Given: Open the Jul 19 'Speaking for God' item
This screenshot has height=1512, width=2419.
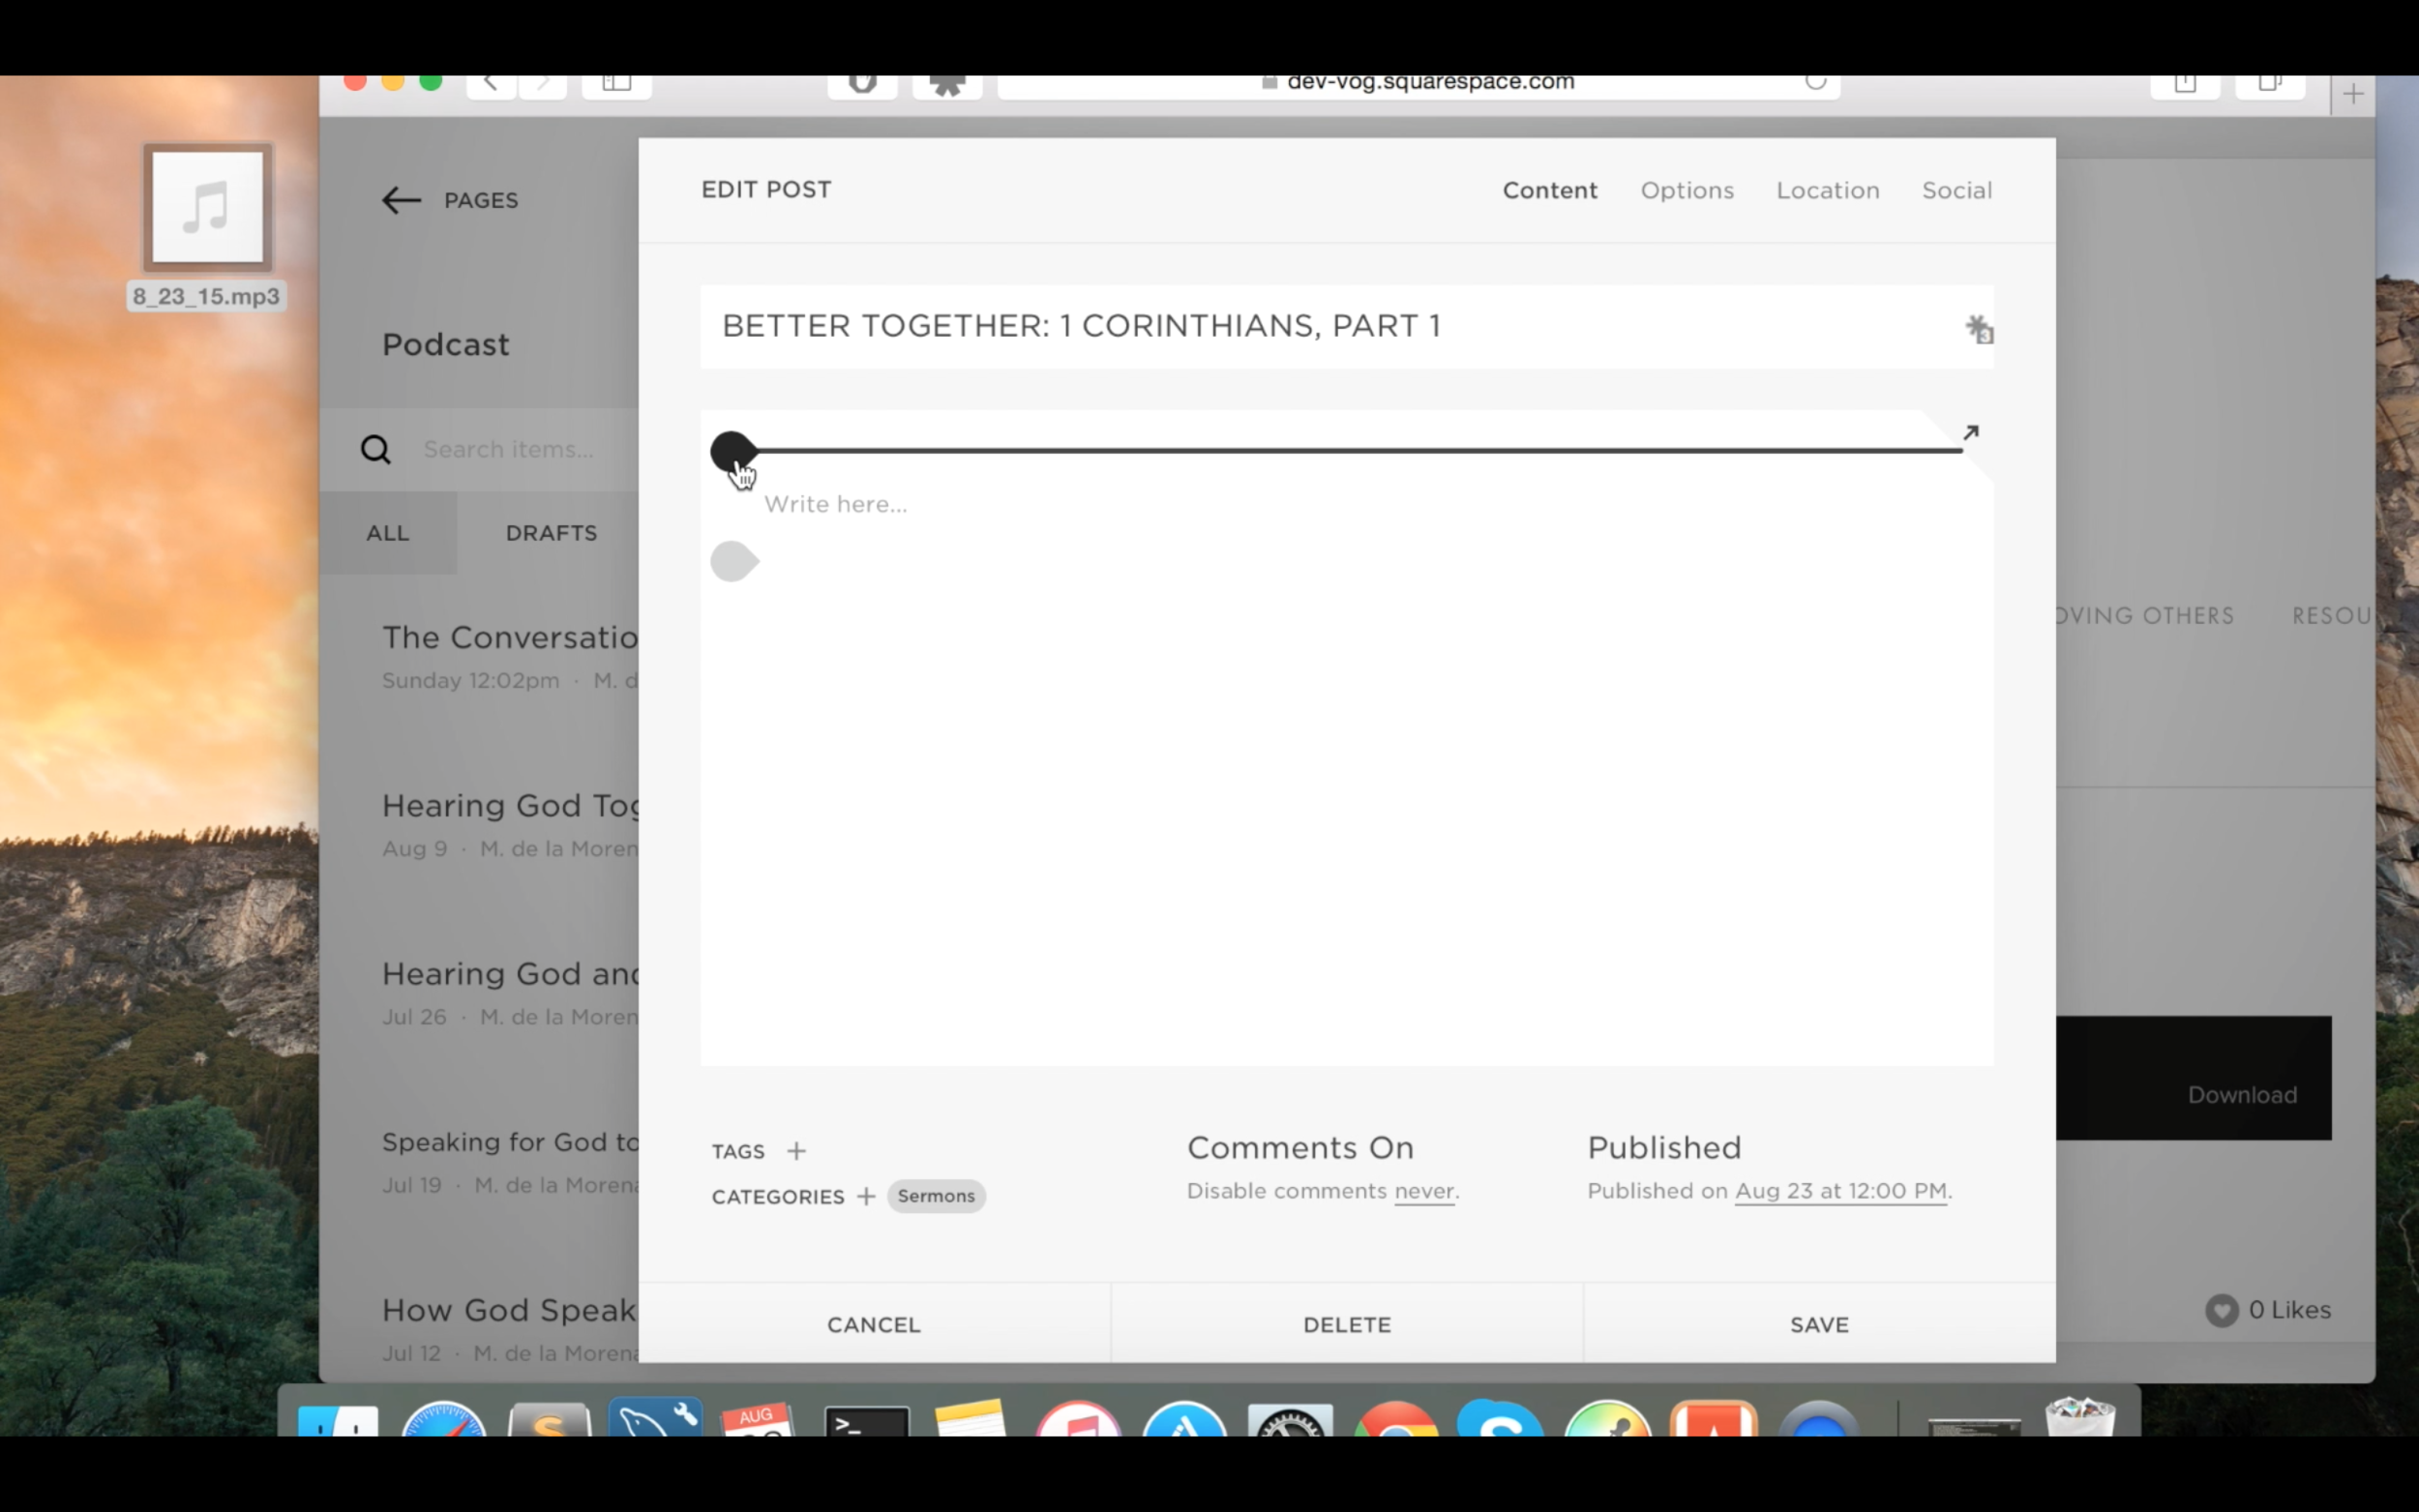Looking at the screenshot, I should [x=509, y=1162].
